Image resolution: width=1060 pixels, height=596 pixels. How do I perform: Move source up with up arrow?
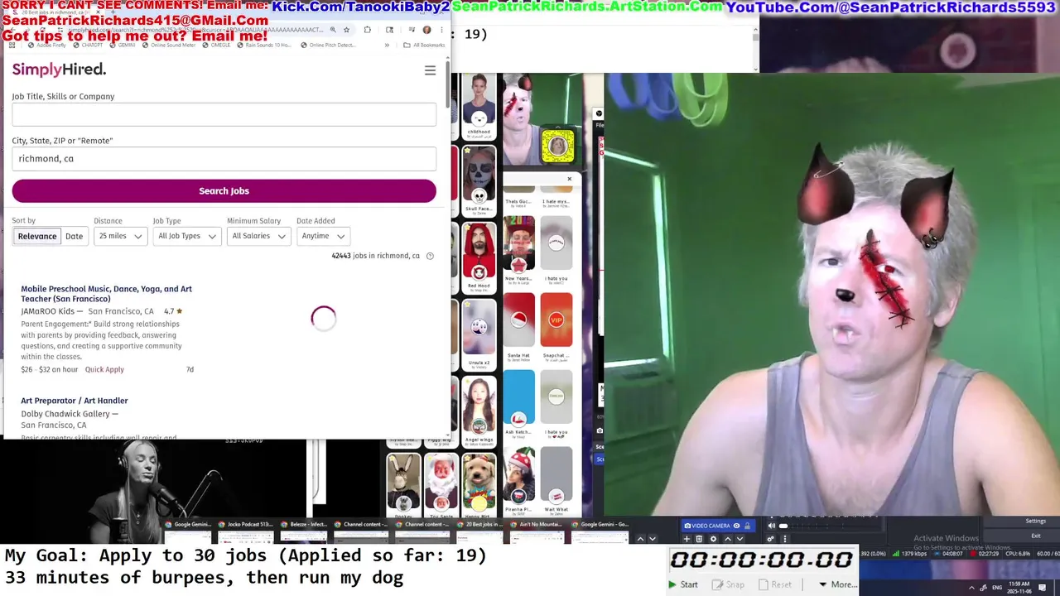coord(726,539)
